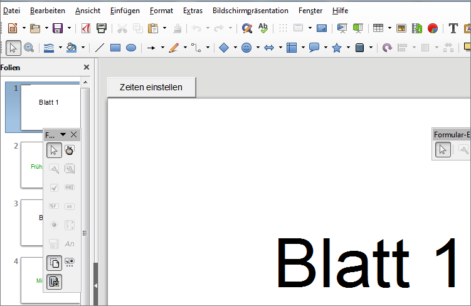471x306 pixels.
Task: Open the New document dropdown arrow
Action: point(24,28)
